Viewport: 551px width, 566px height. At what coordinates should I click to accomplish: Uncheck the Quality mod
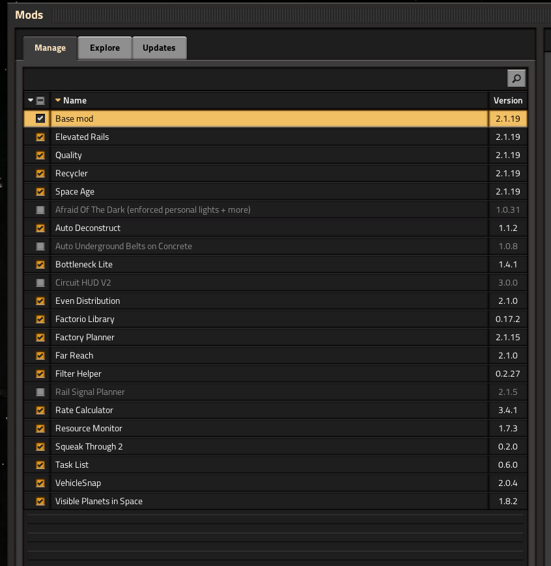(x=40, y=155)
